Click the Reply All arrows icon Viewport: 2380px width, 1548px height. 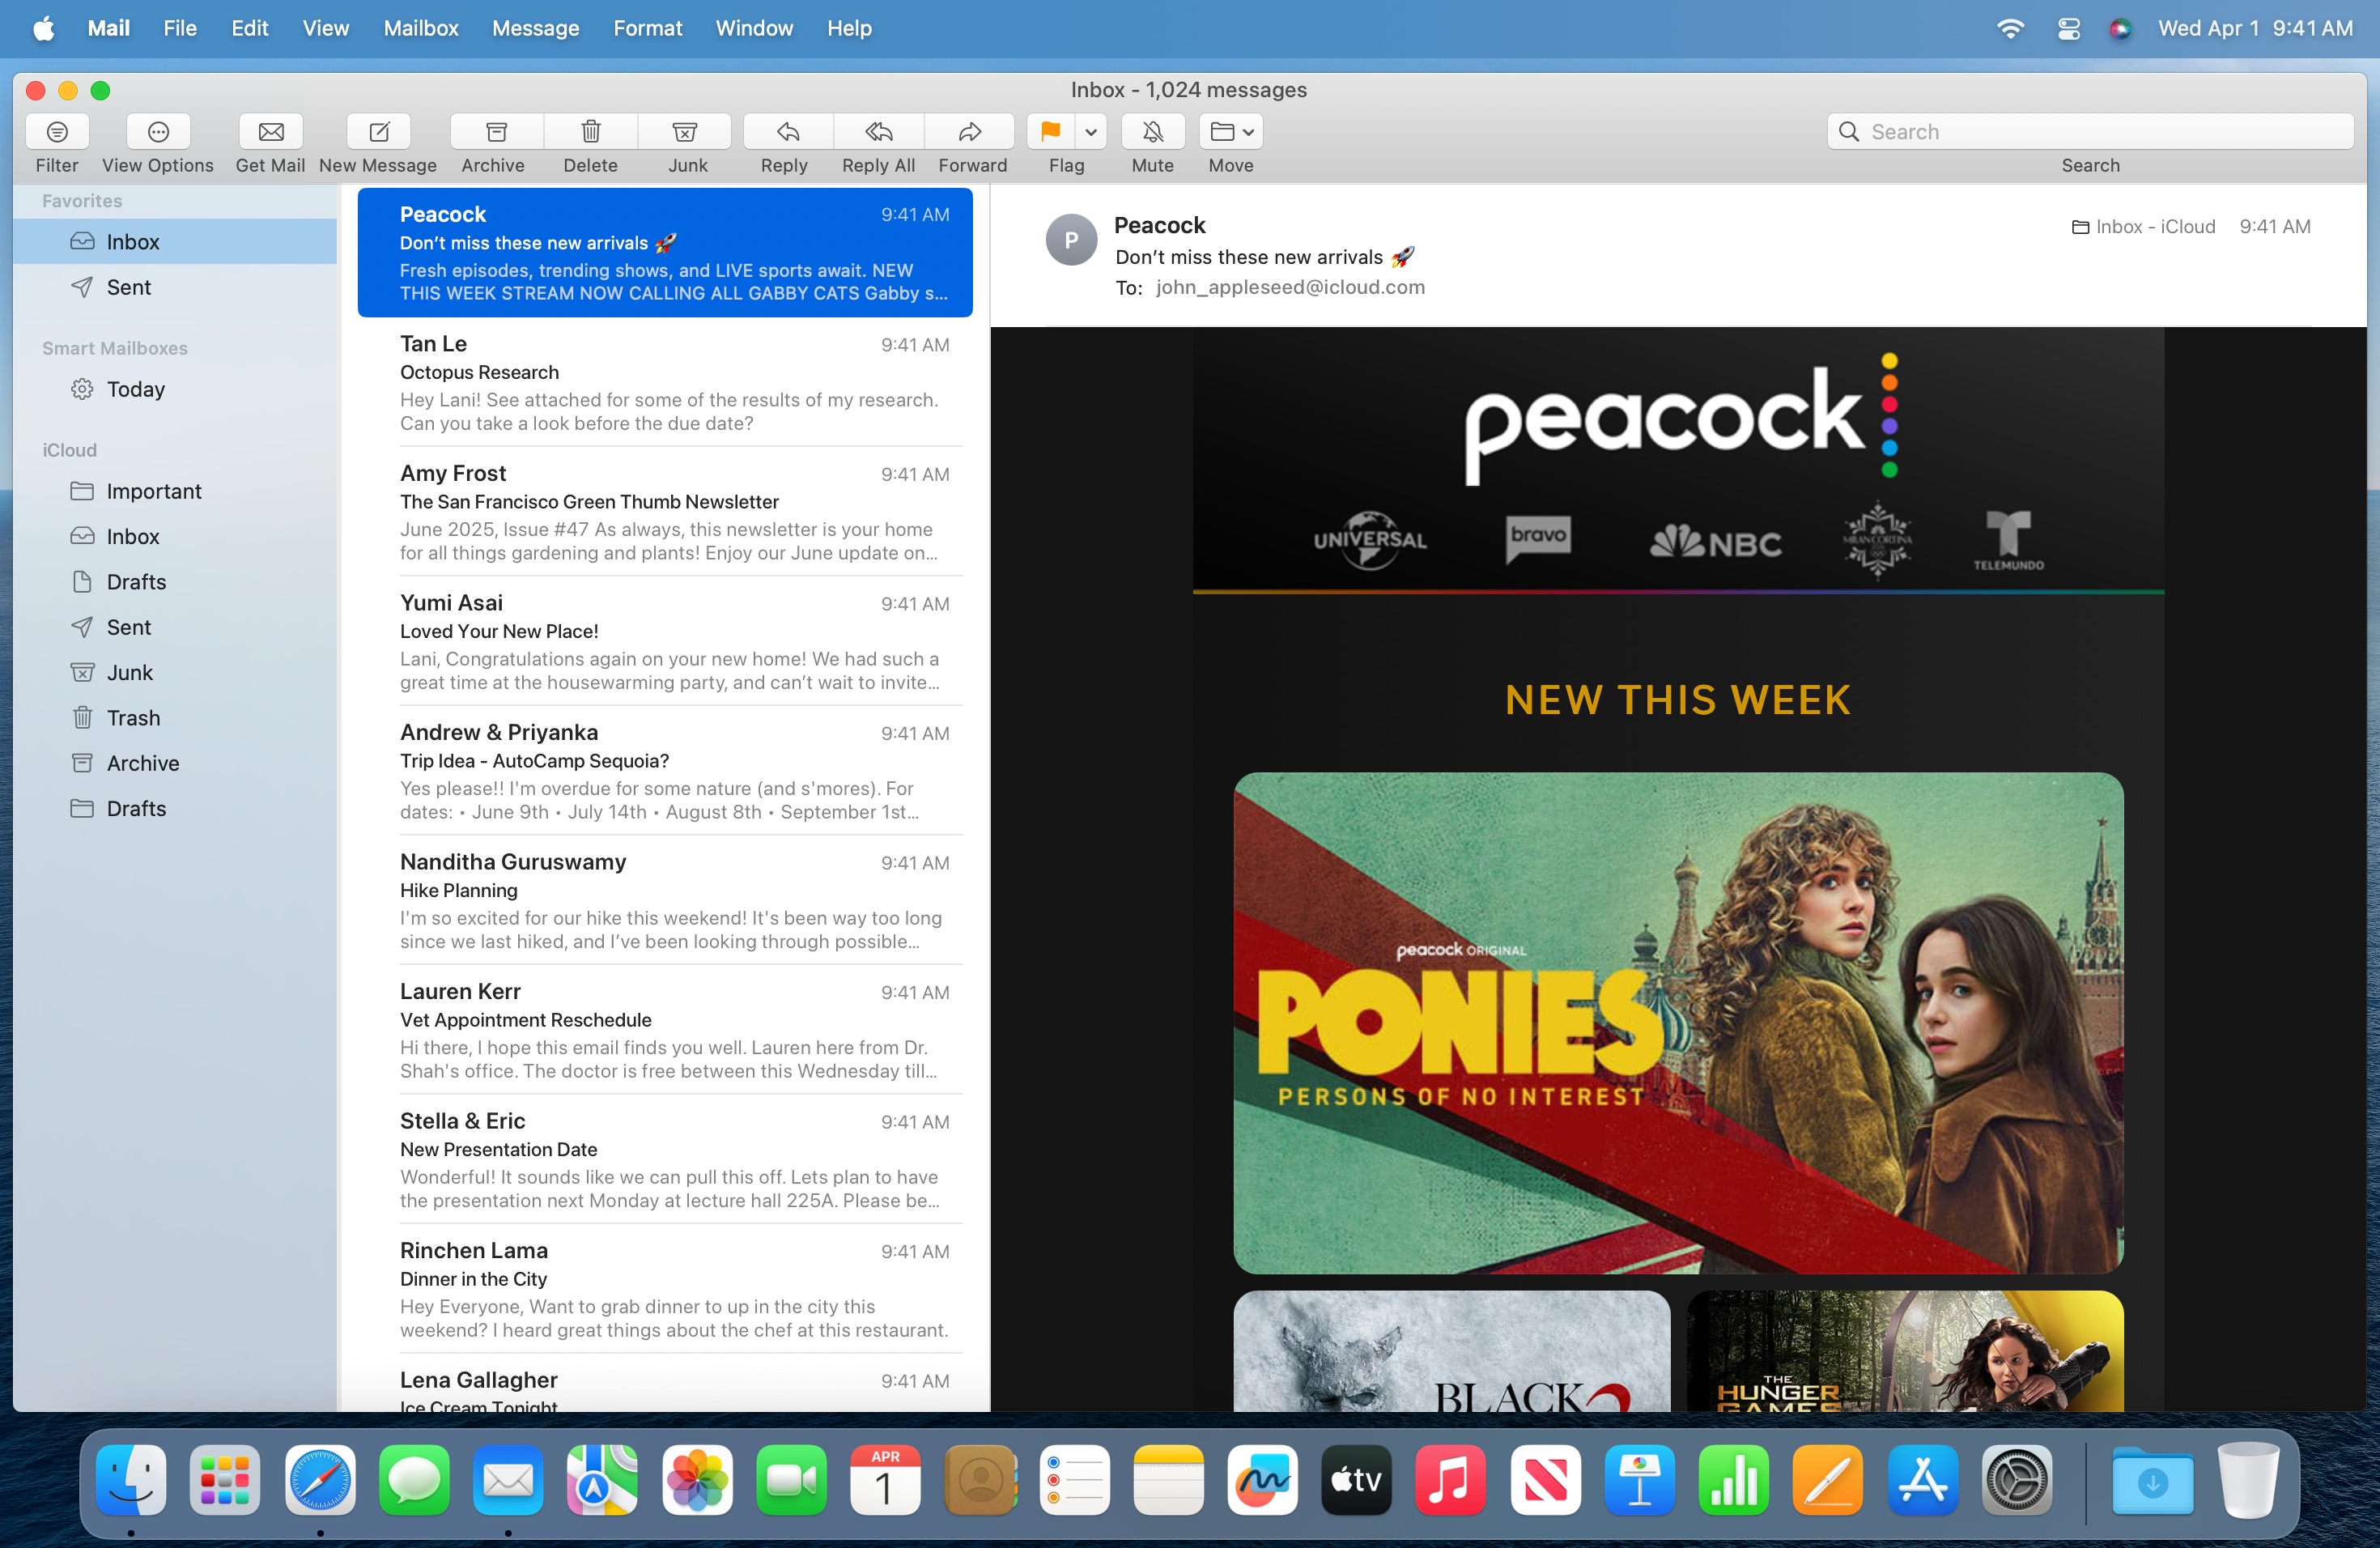[879, 132]
